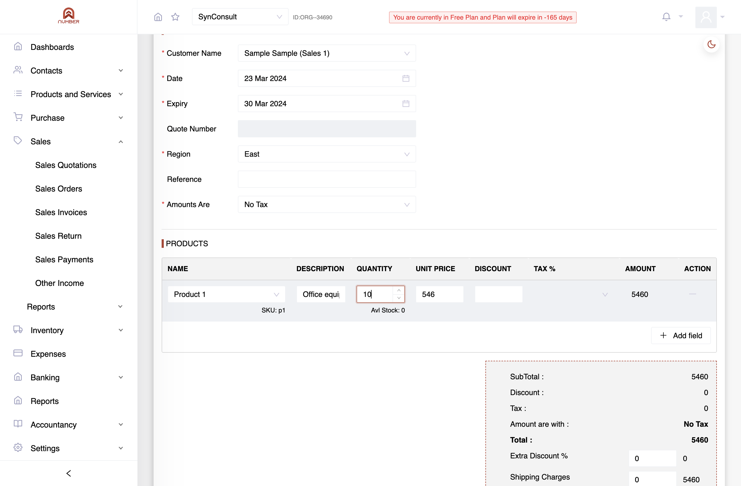Screen dimensions: 741x486
Task: Open the Region dropdown
Action: click(327, 154)
